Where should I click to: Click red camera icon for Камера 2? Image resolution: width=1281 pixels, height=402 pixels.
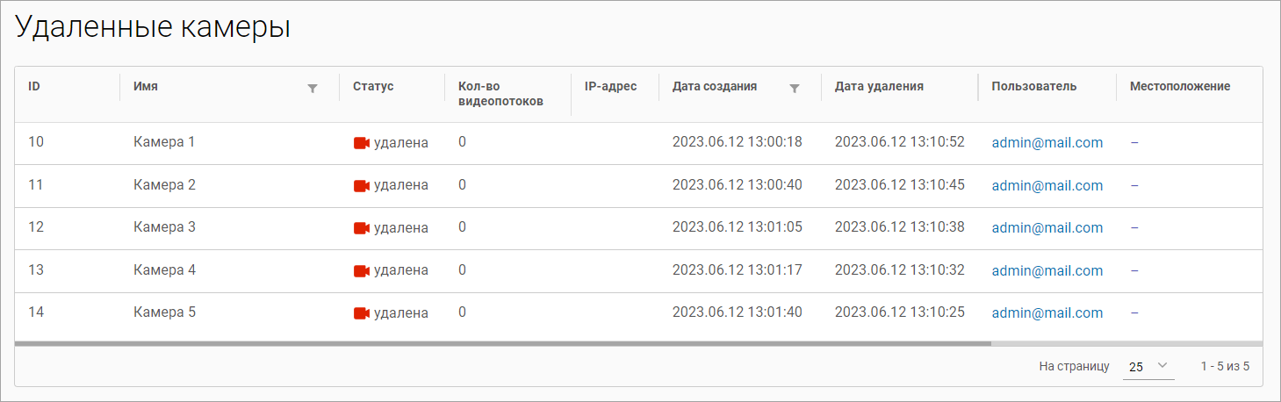click(x=361, y=186)
